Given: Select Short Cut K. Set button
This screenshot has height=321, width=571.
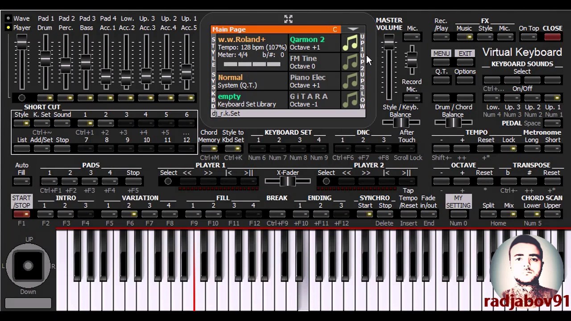Looking at the screenshot, I should [42, 123].
